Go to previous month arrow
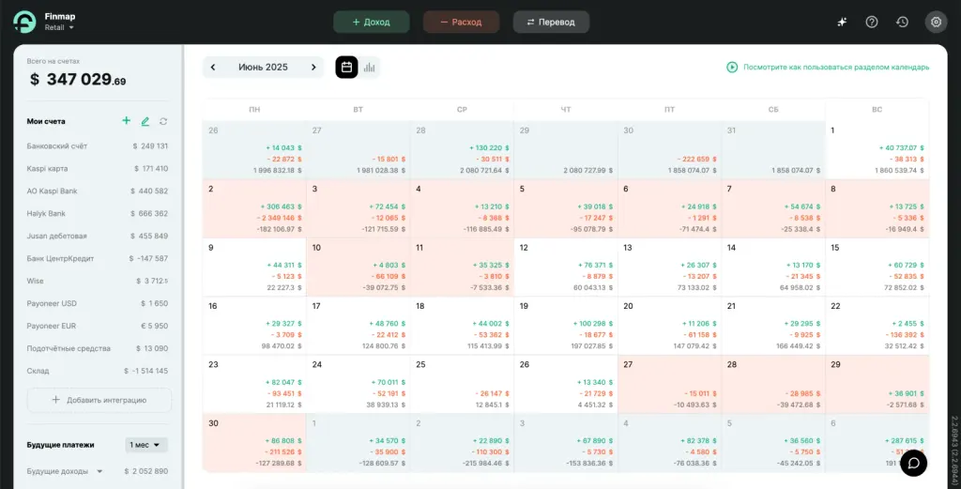The image size is (961, 489). [x=213, y=68]
